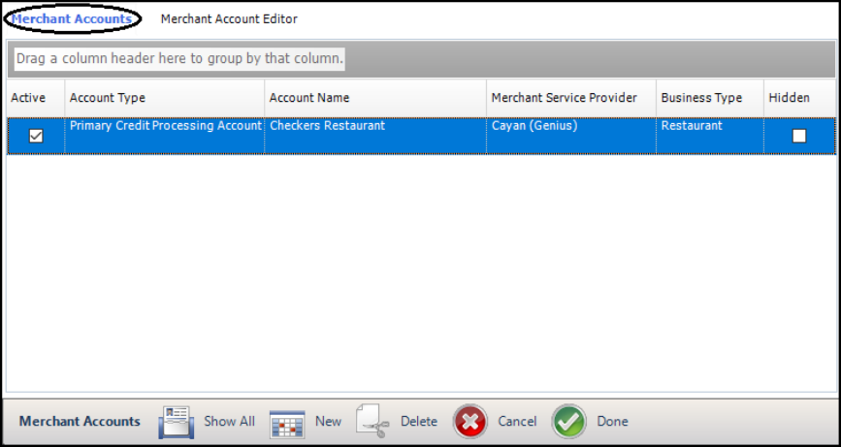
Task: Select the Primary Credit Processing Account cell
Action: pyautogui.click(x=165, y=136)
